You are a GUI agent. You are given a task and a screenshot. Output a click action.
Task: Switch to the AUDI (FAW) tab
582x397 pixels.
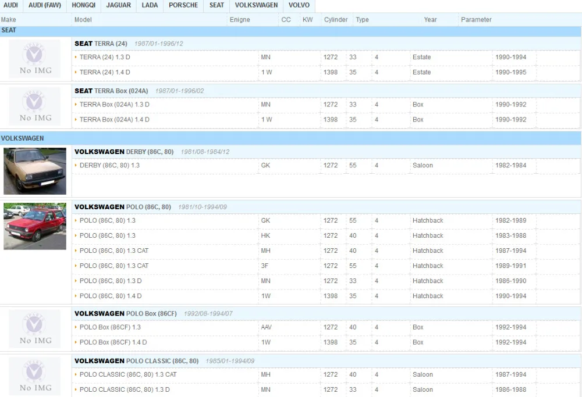point(45,6)
